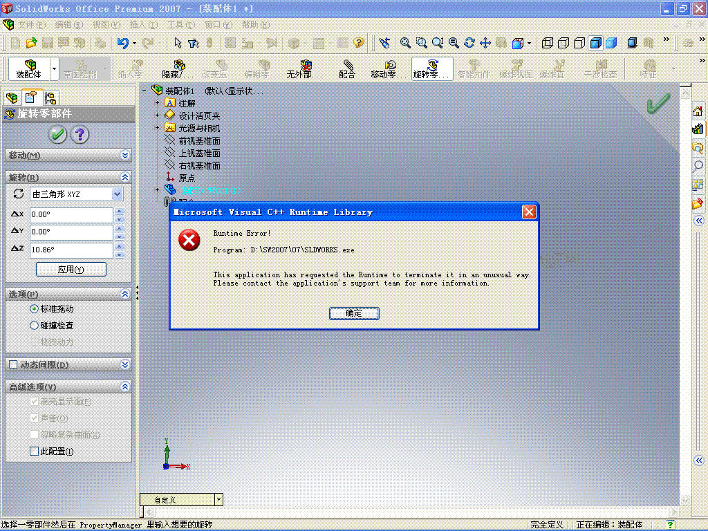Click the Wireframe display style icon

(548, 43)
